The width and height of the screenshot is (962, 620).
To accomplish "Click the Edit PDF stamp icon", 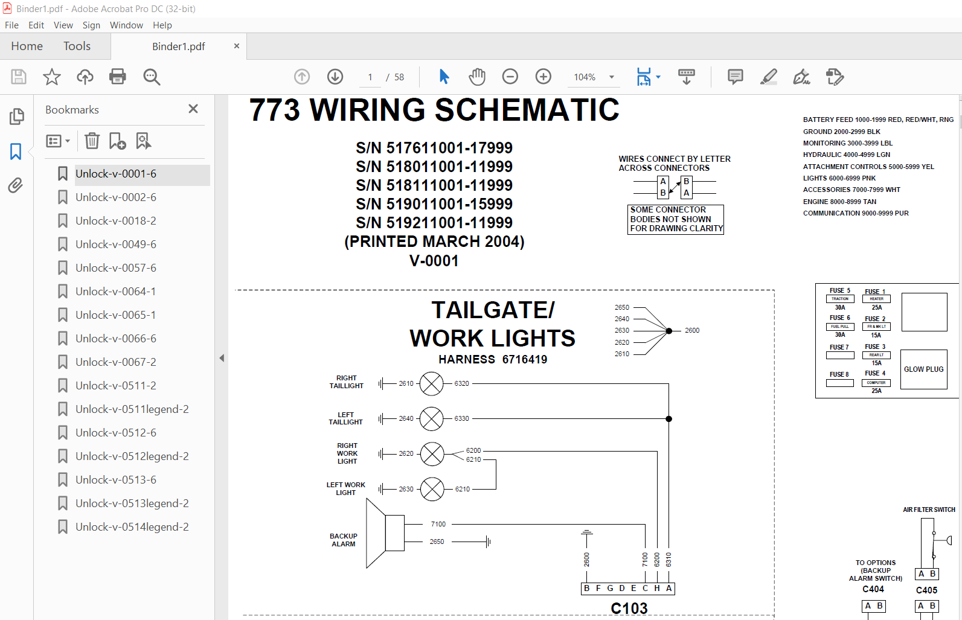I will [835, 77].
